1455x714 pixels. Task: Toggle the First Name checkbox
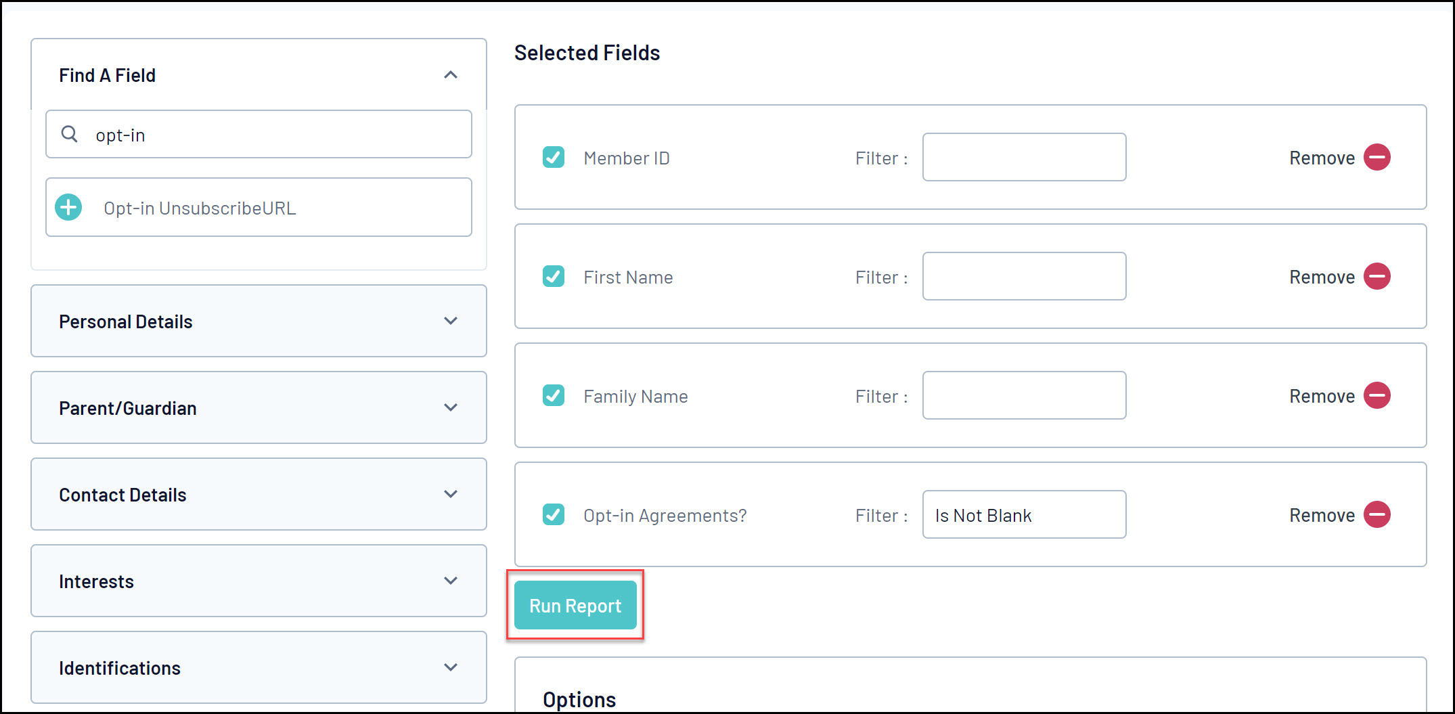point(554,276)
